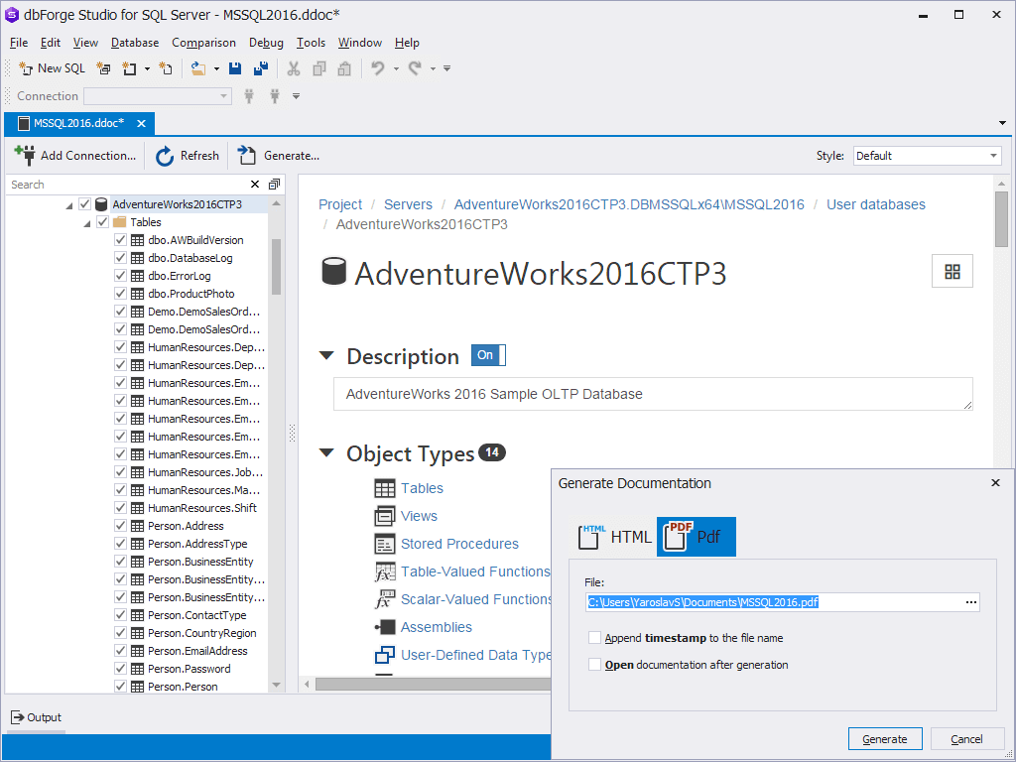Open the Database menu
Viewport: 1016px width, 762px height.
[x=134, y=43]
